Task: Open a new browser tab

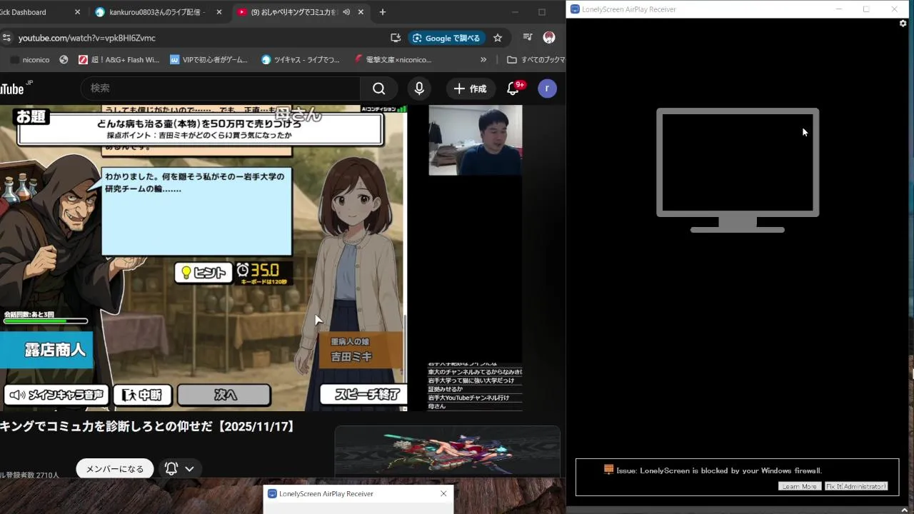Action: click(383, 12)
